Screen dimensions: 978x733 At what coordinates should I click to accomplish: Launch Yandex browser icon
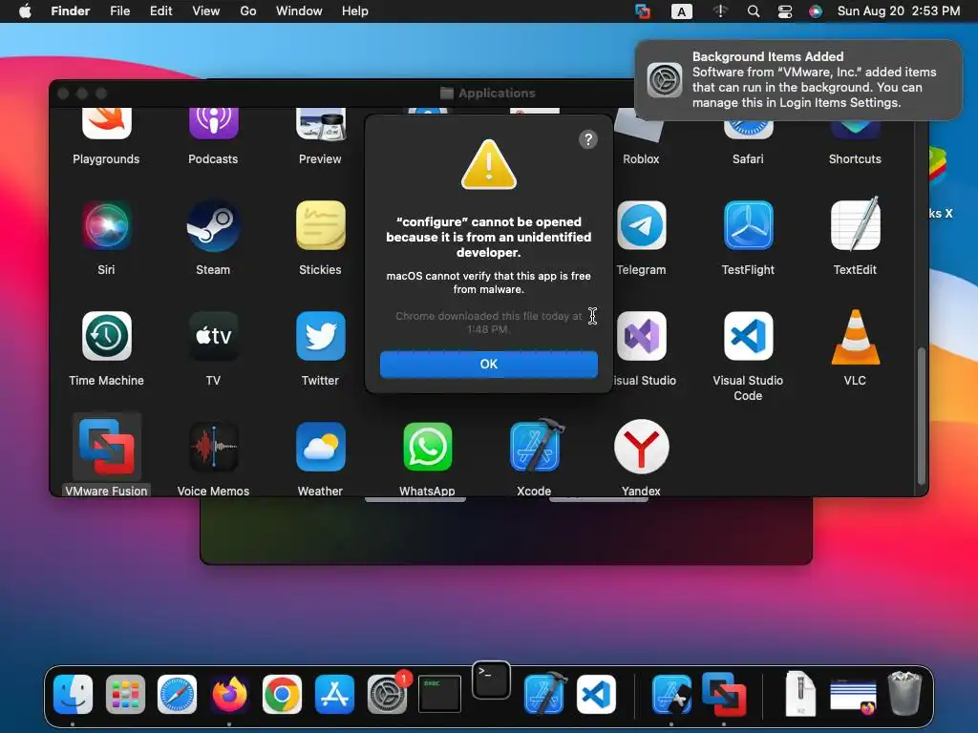point(641,447)
